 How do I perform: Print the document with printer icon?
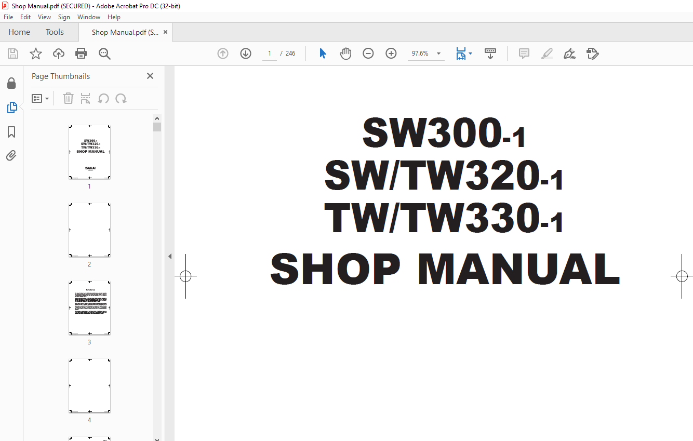(x=81, y=54)
